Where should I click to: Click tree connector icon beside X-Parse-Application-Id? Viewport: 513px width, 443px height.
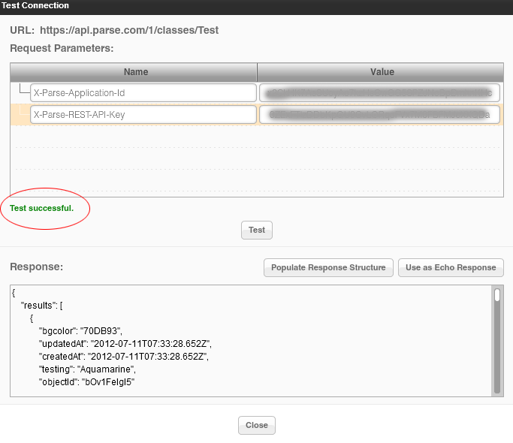pyautogui.click(x=22, y=91)
